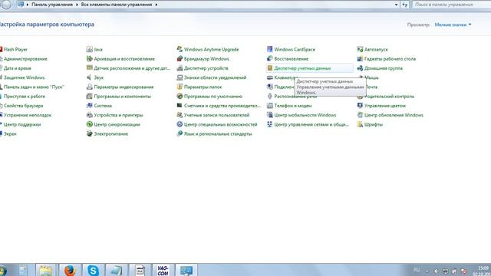Viewport: 491px width, 276px height.
Task: Open Параметры индексирования
Action: pyautogui.click(x=120, y=87)
